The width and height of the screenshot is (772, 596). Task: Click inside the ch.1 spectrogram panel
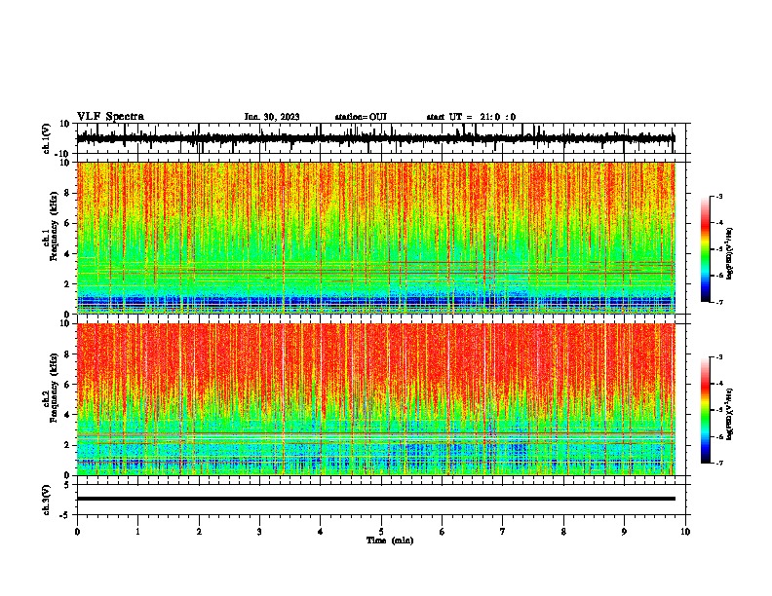pos(376,238)
